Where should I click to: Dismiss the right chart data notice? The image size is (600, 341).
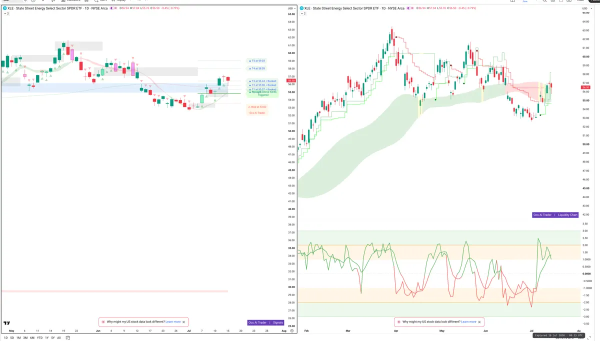479,322
